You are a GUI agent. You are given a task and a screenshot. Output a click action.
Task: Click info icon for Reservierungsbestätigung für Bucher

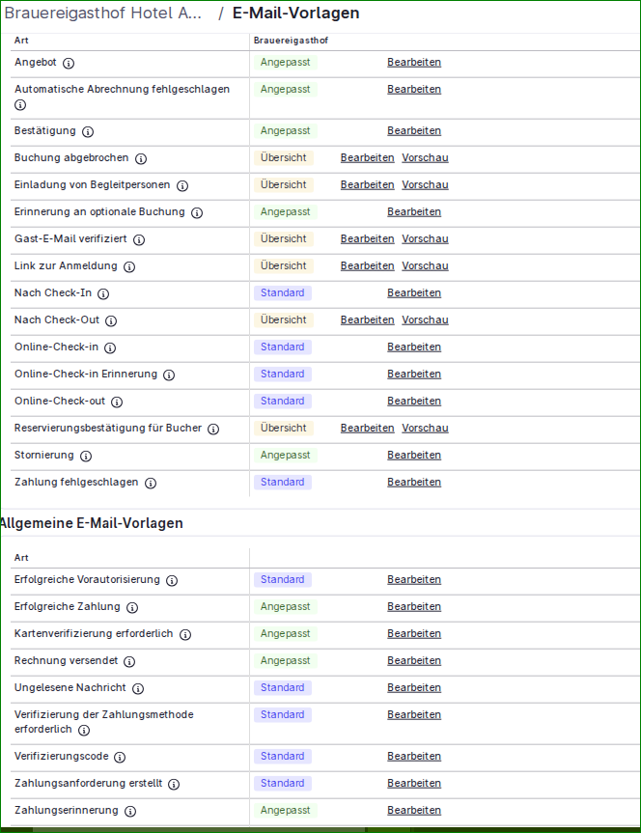click(213, 430)
